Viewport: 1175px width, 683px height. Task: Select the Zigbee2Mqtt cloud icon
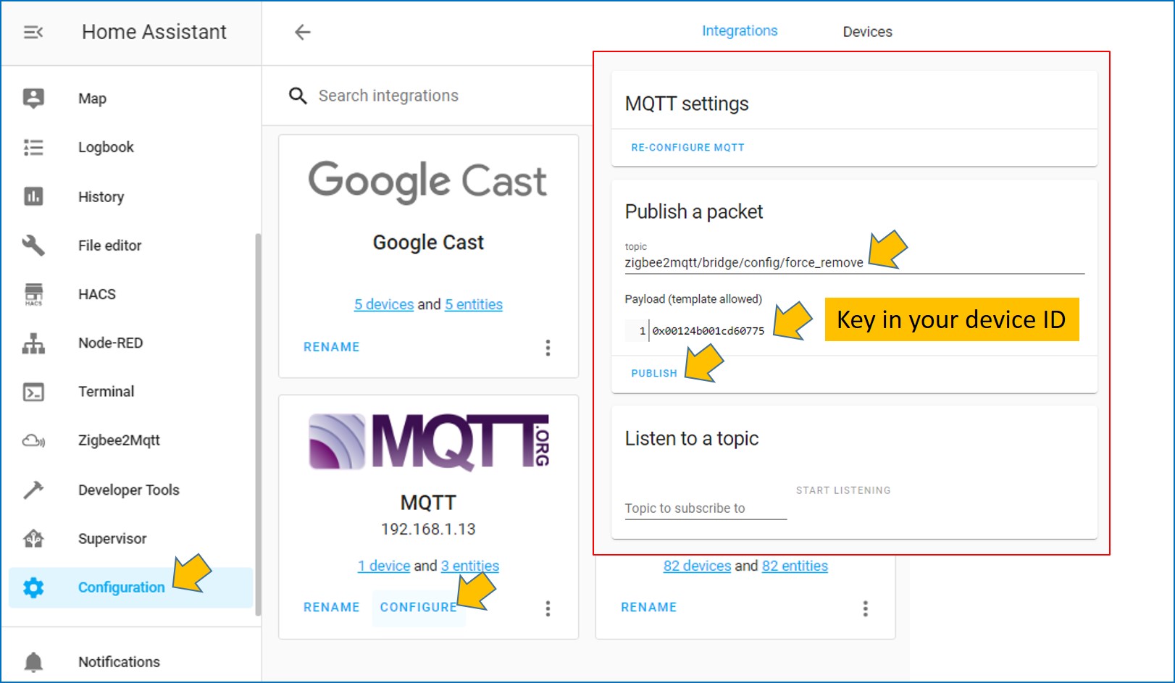click(33, 440)
